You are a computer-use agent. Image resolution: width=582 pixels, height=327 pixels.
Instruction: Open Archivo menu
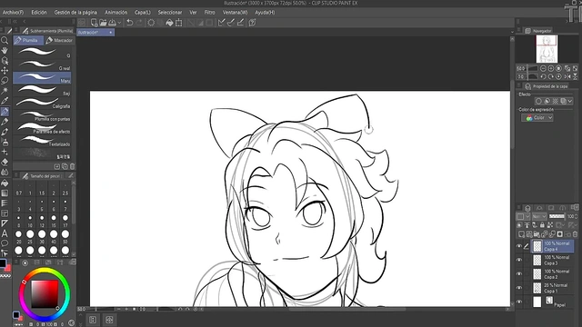tap(13, 12)
